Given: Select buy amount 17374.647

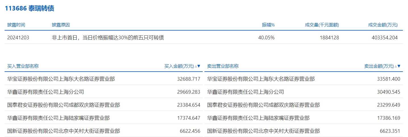Looking at the screenshot, I should 189,118.
